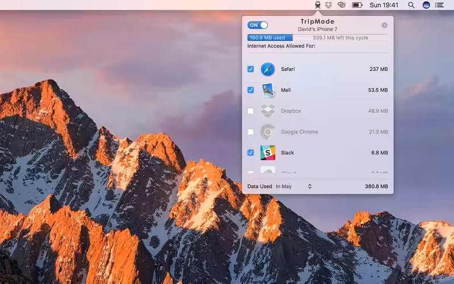Open TripMode settings gear
Image resolution: width=454 pixels, height=284 pixels.
384,25
